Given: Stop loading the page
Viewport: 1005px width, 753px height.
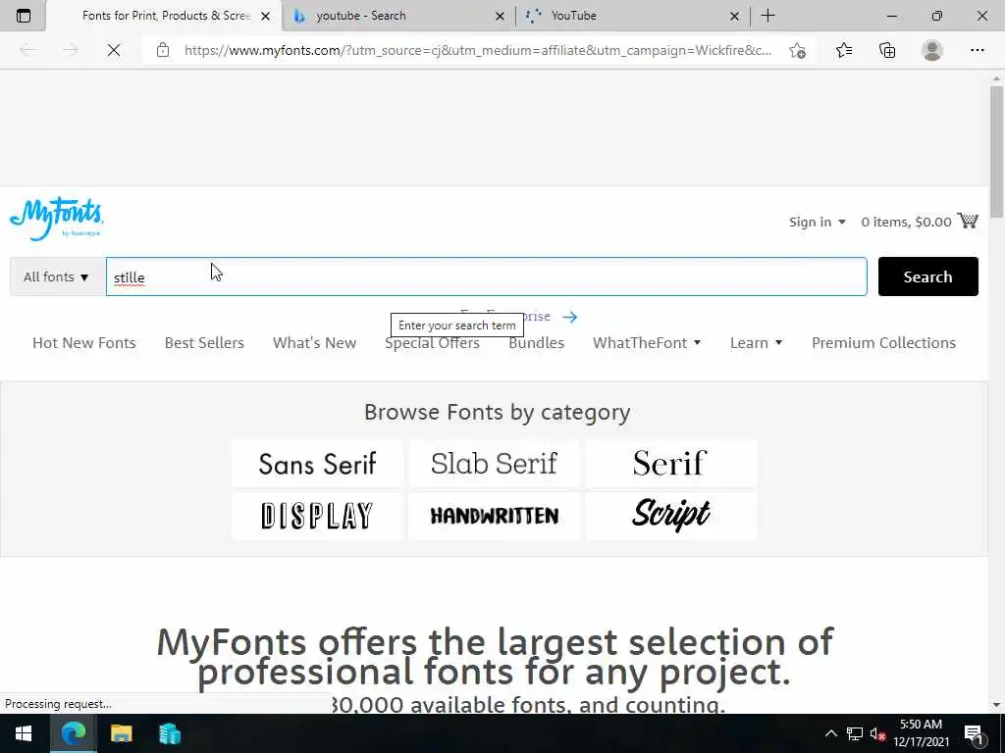Looking at the screenshot, I should (114, 50).
